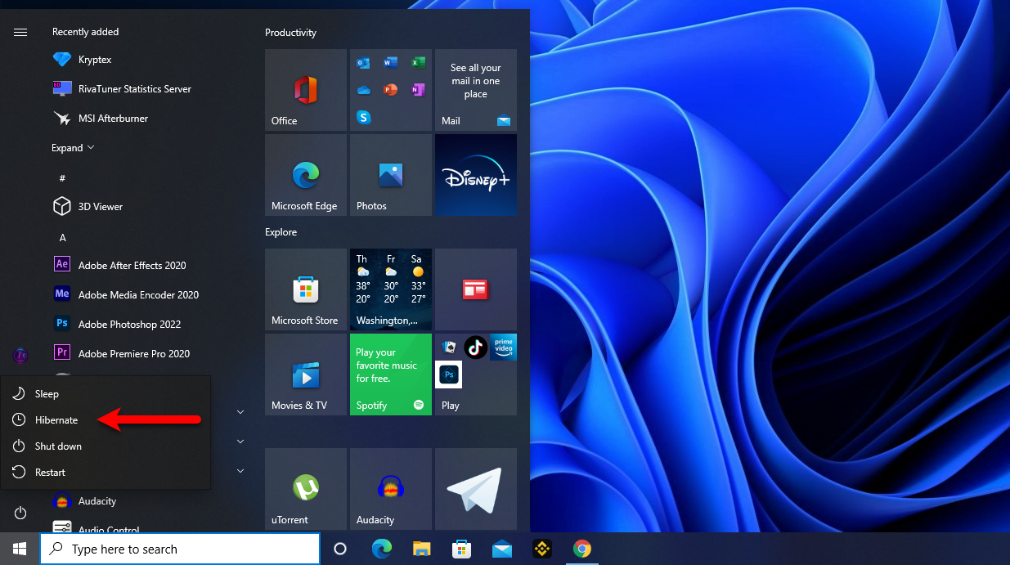Open the Audacity tile

(x=391, y=489)
